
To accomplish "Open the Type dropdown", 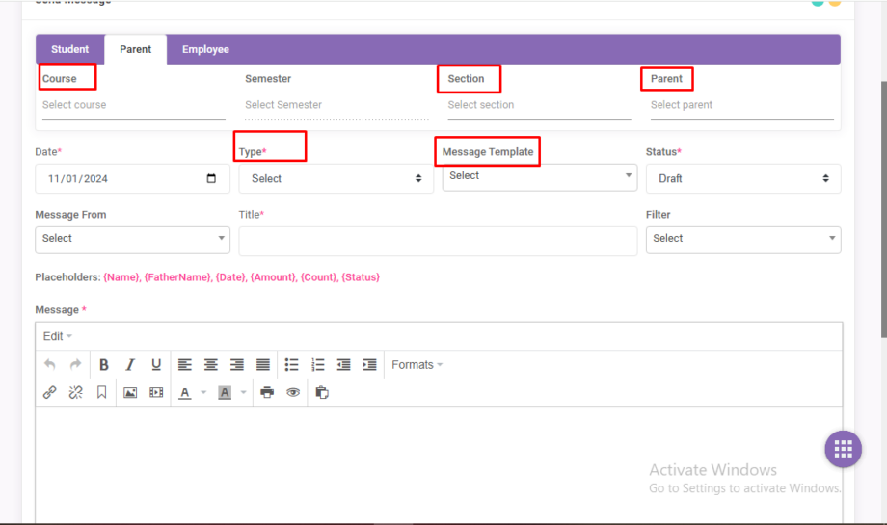I will 336,178.
